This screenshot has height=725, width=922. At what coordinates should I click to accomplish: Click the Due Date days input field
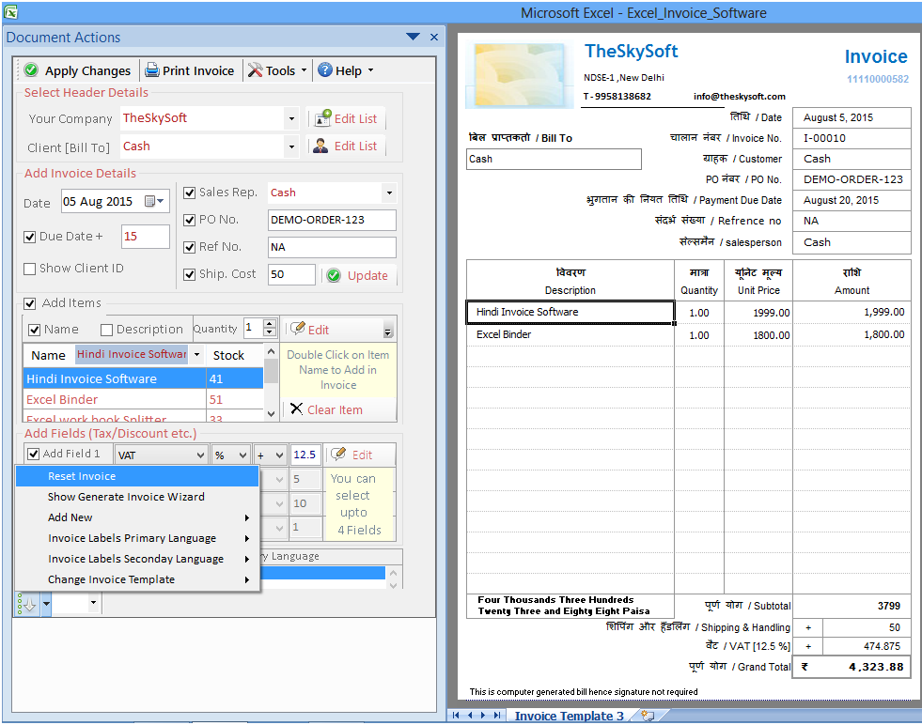146,237
